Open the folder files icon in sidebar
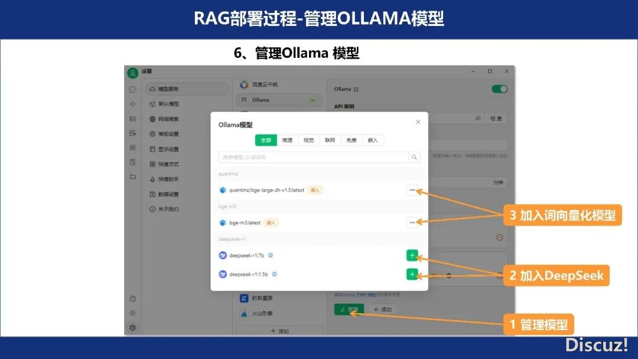 pos(133,177)
